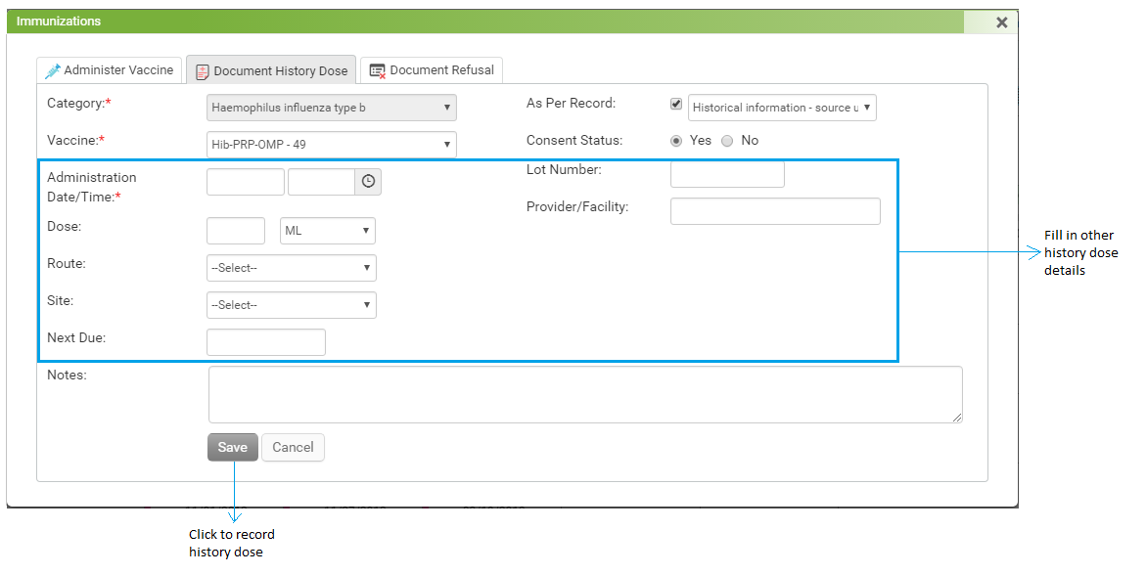Image resolution: width=1147 pixels, height=575 pixels.
Task: Click the clock icon beside time field
Action: (x=368, y=182)
